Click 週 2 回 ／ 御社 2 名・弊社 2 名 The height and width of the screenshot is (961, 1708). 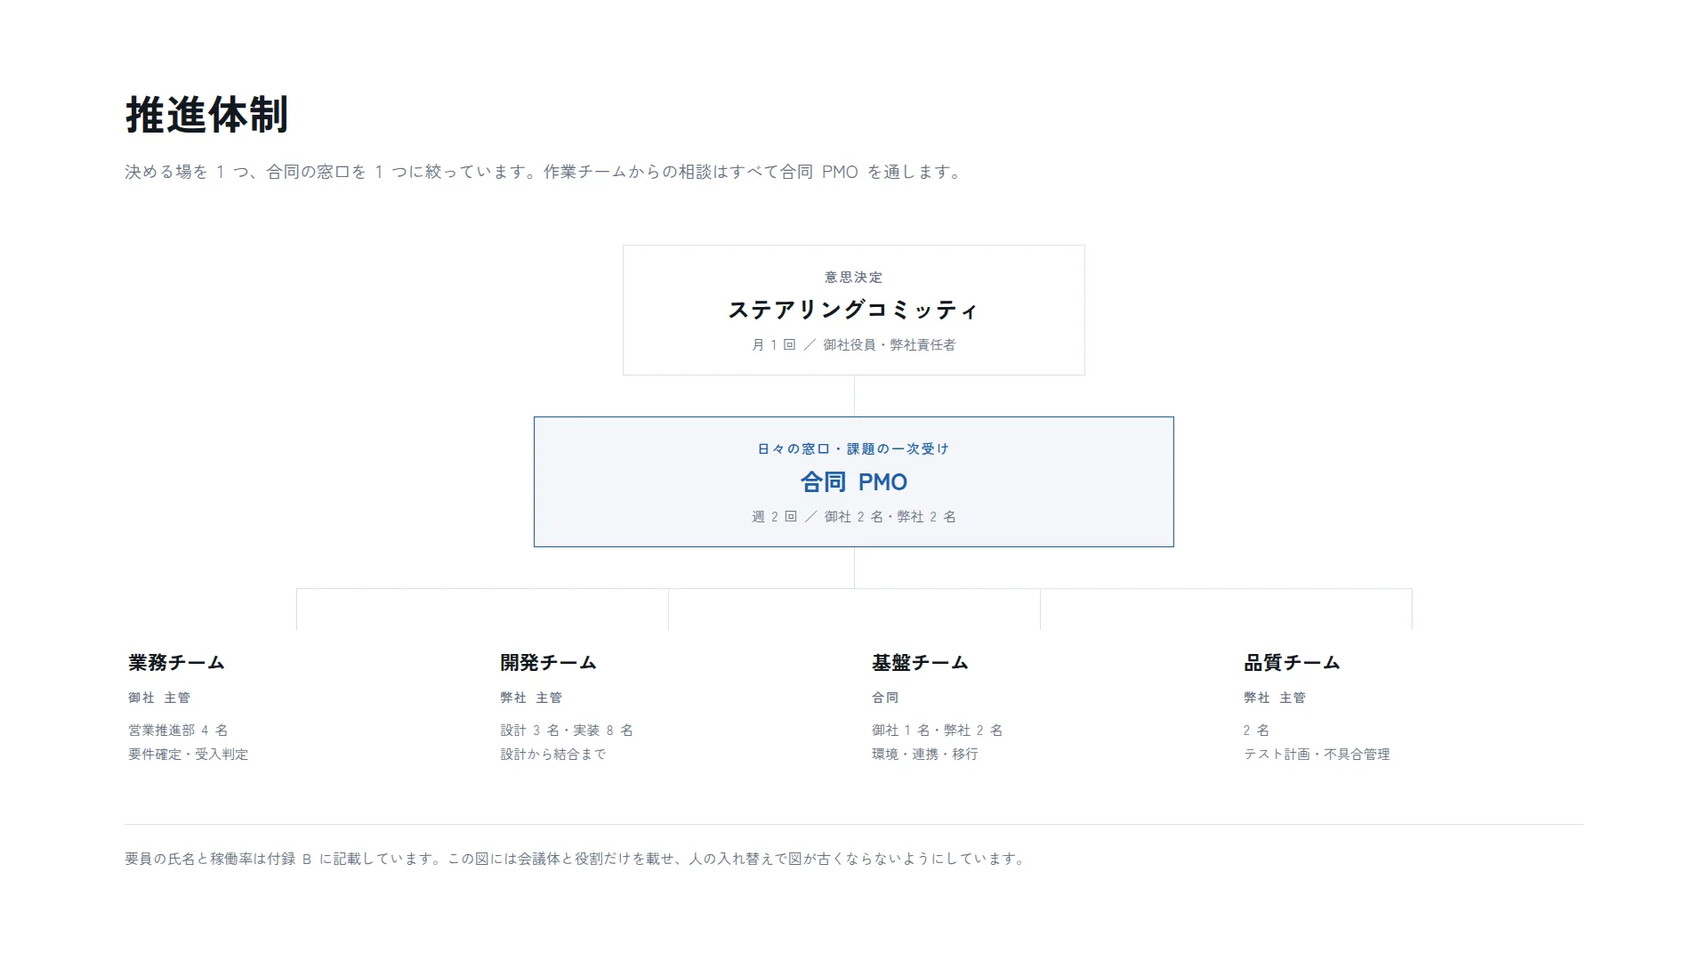[x=853, y=517]
